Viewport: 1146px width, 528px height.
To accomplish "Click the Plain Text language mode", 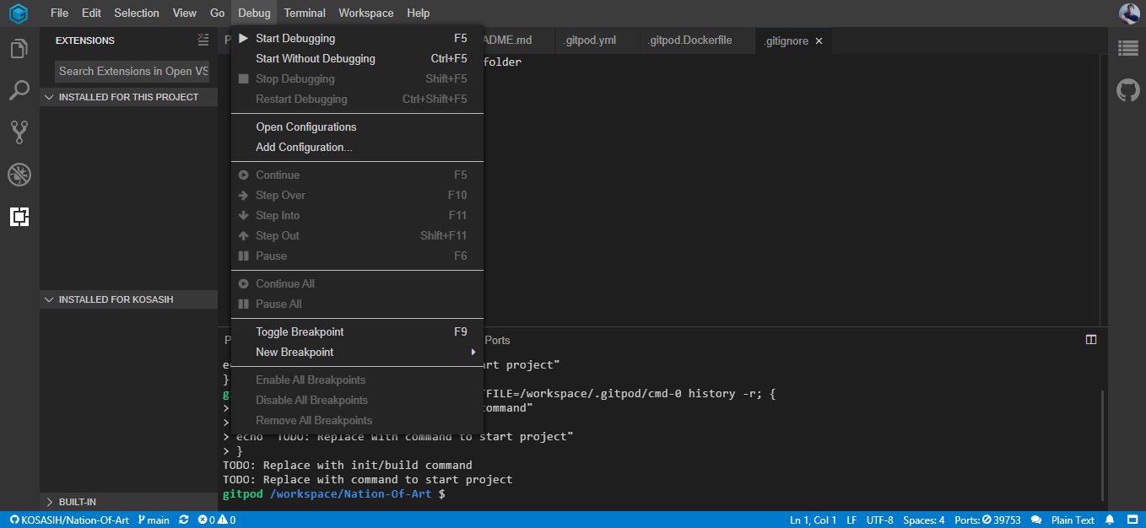I will pos(1073,520).
